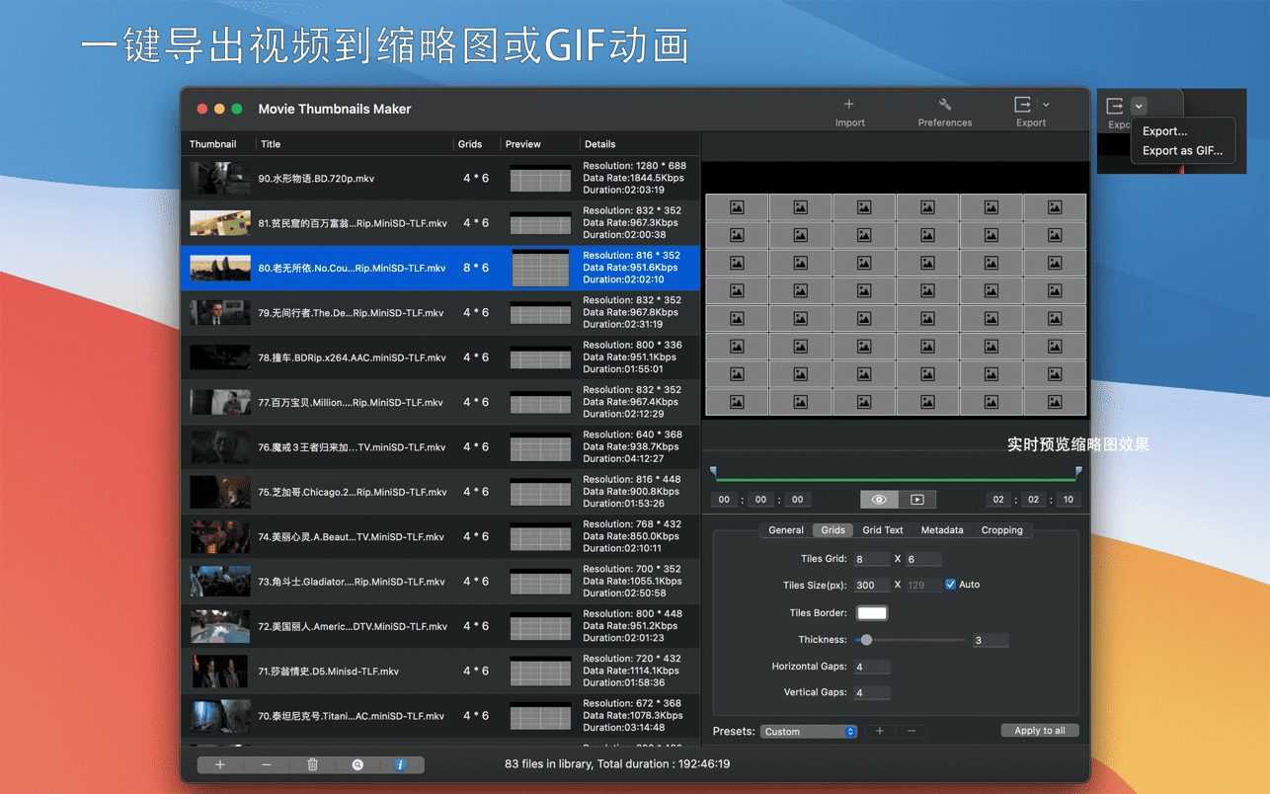Viewport: 1270px width, 794px height.
Task: Uncheck the Auto tile size checkbox
Action: pos(950,585)
